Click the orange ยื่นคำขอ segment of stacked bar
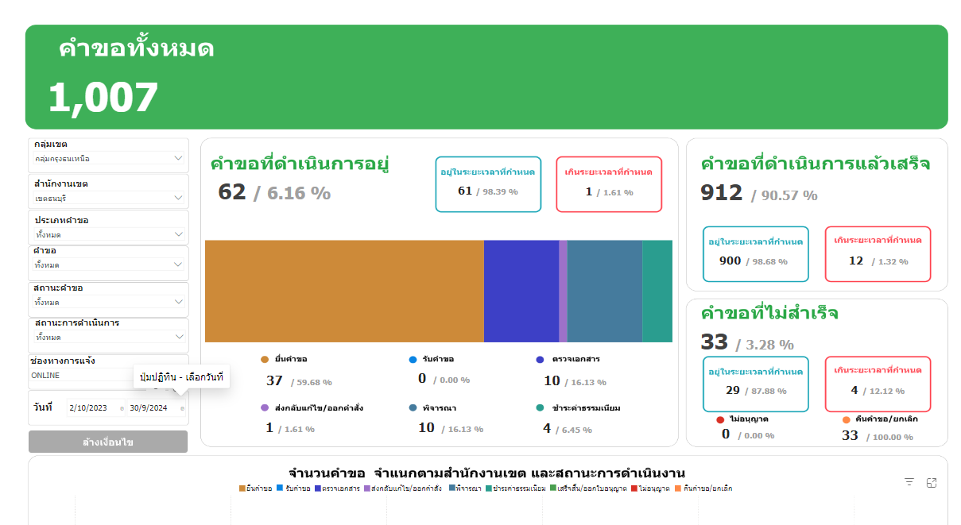Screen dimensions: 961x525 (x=344, y=291)
